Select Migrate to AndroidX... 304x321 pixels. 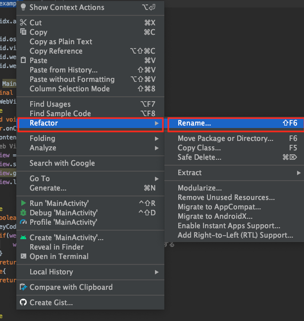(234, 216)
